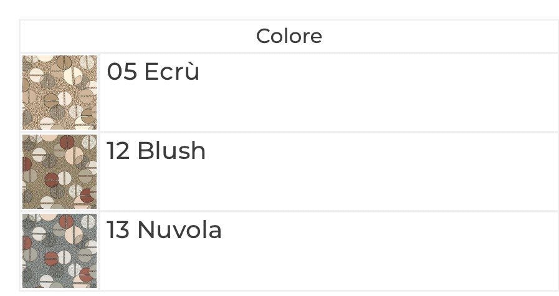Image resolution: width=559 pixels, height=296 pixels.
Task: Click the number 12 in Blush label
Action: click(118, 151)
